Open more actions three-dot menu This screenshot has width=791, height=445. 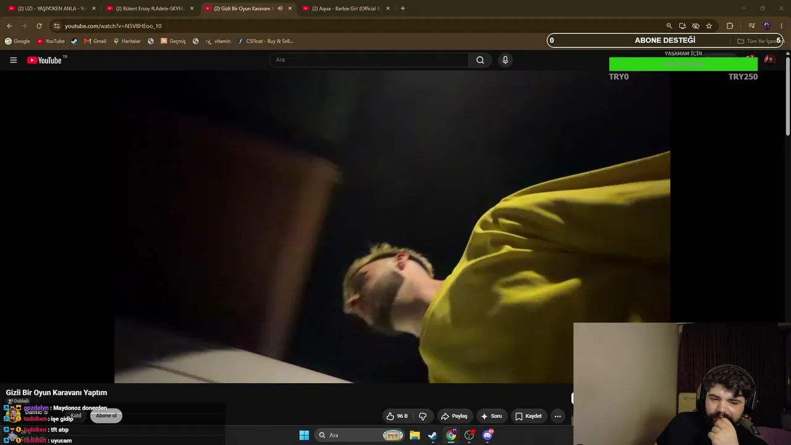557,416
